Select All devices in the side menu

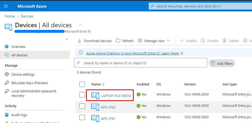click(19, 55)
